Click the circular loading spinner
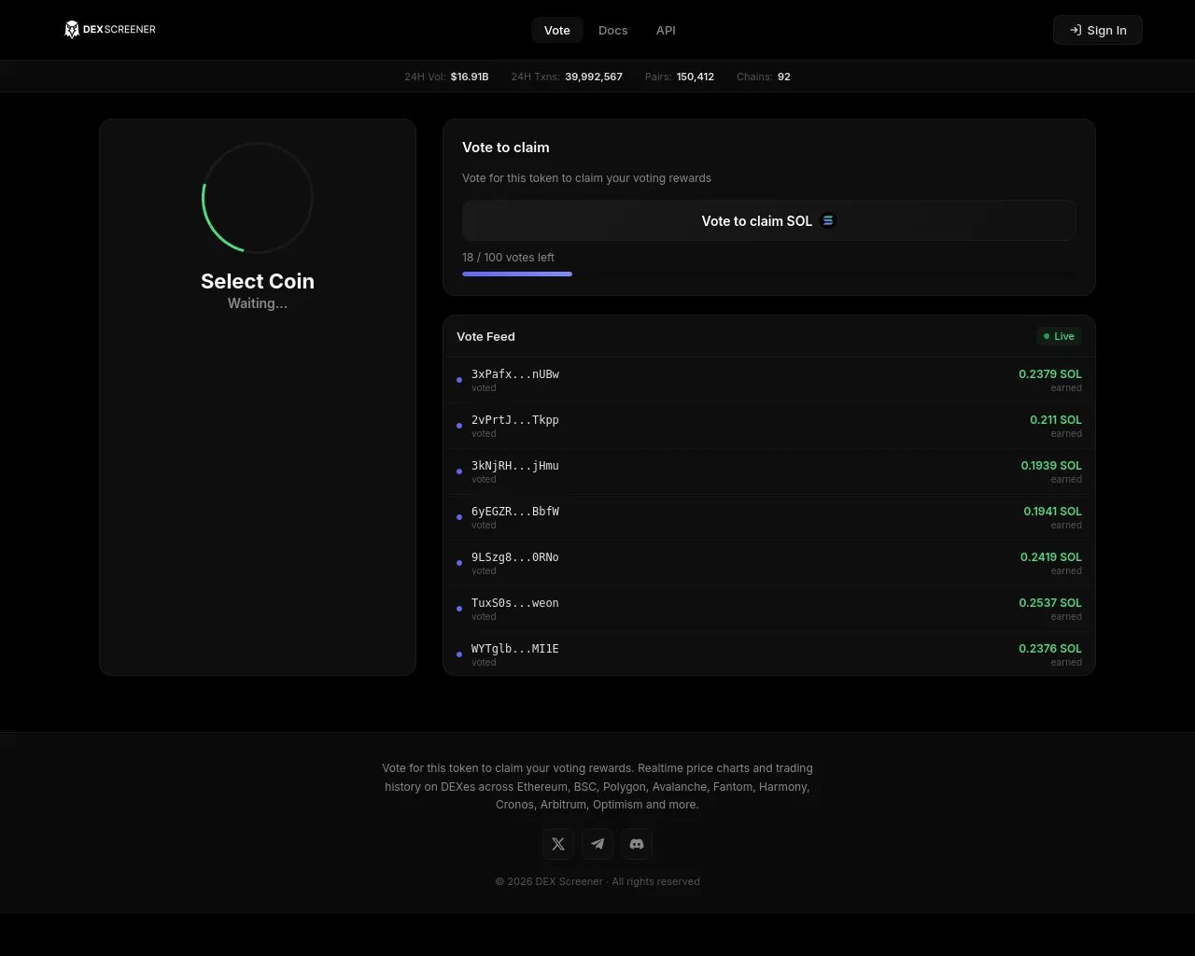Image resolution: width=1195 pixels, height=956 pixels. coord(258,198)
